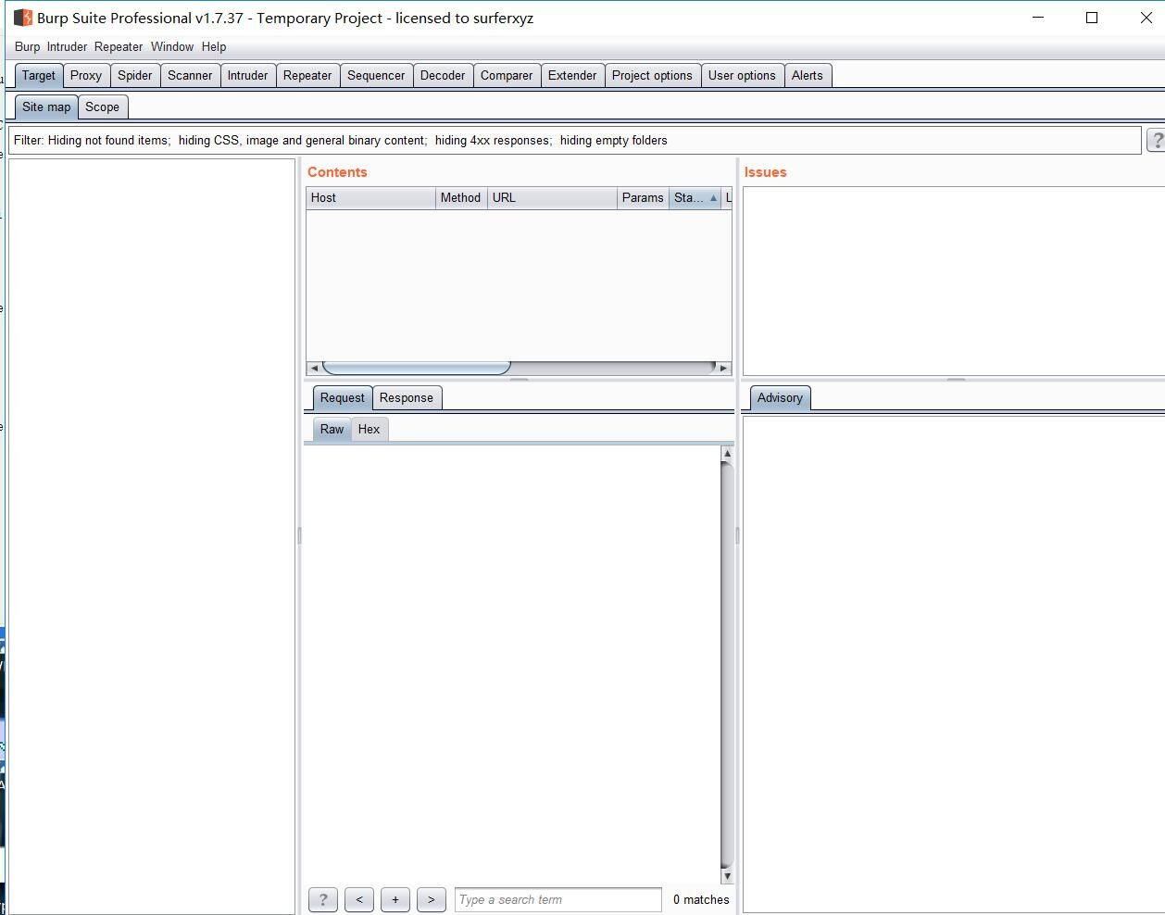Click the search help question mark button
Image resolution: width=1165 pixels, height=915 pixels.
[323, 899]
